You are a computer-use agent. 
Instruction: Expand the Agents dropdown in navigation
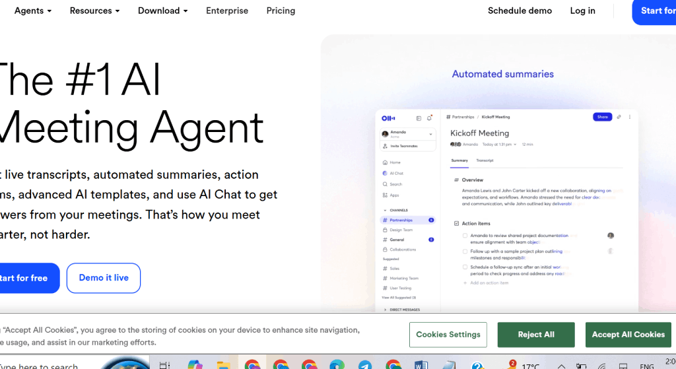[x=32, y=11]
